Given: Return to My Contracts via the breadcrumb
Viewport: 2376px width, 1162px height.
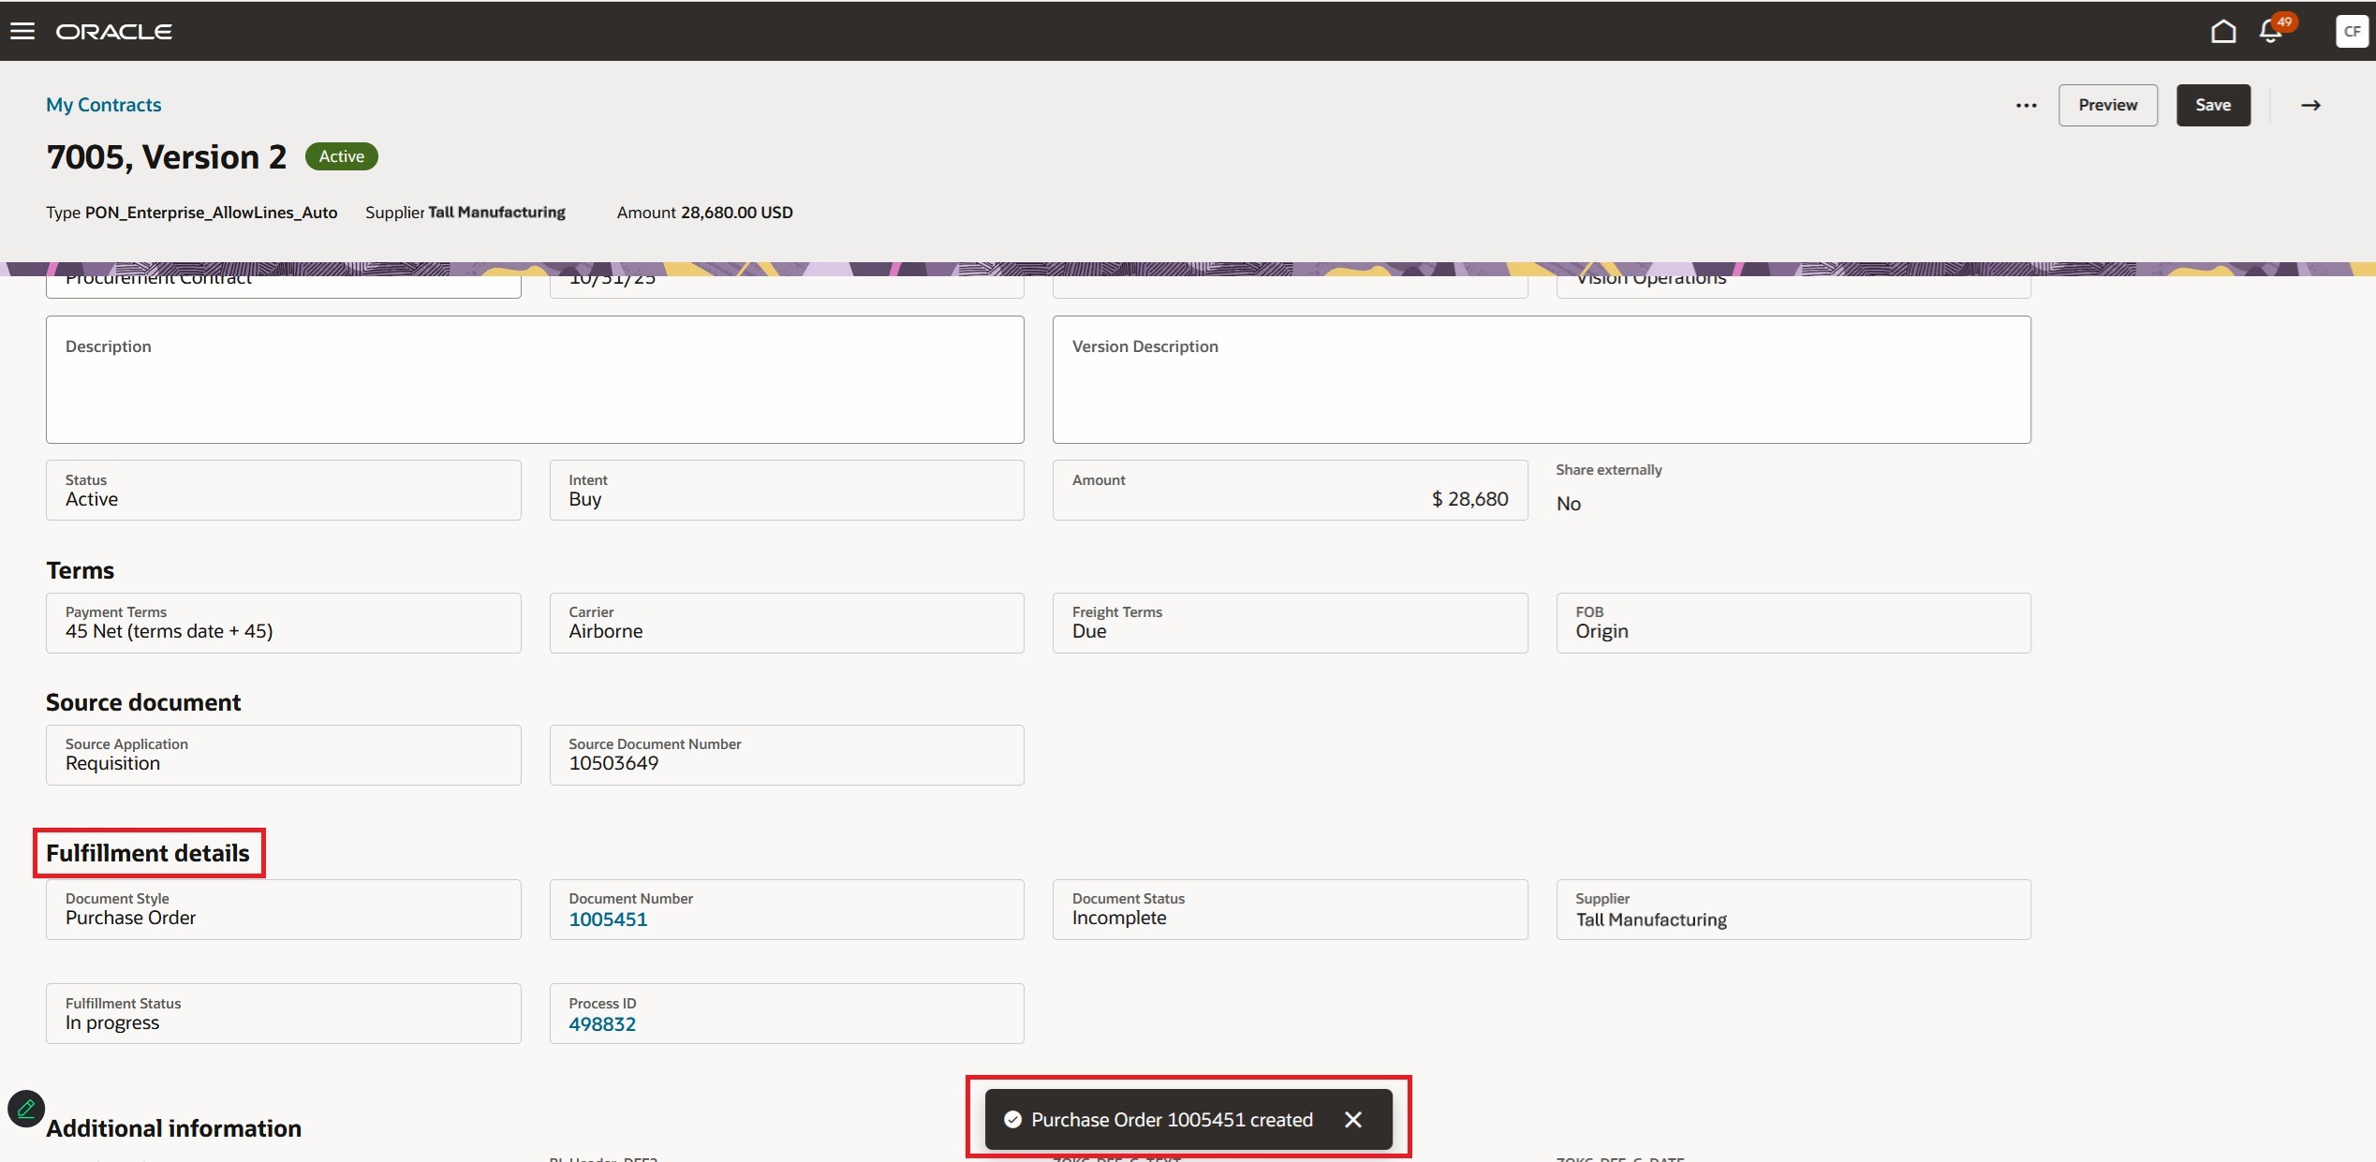Looking at the screenshot, I should coord(103,104).
